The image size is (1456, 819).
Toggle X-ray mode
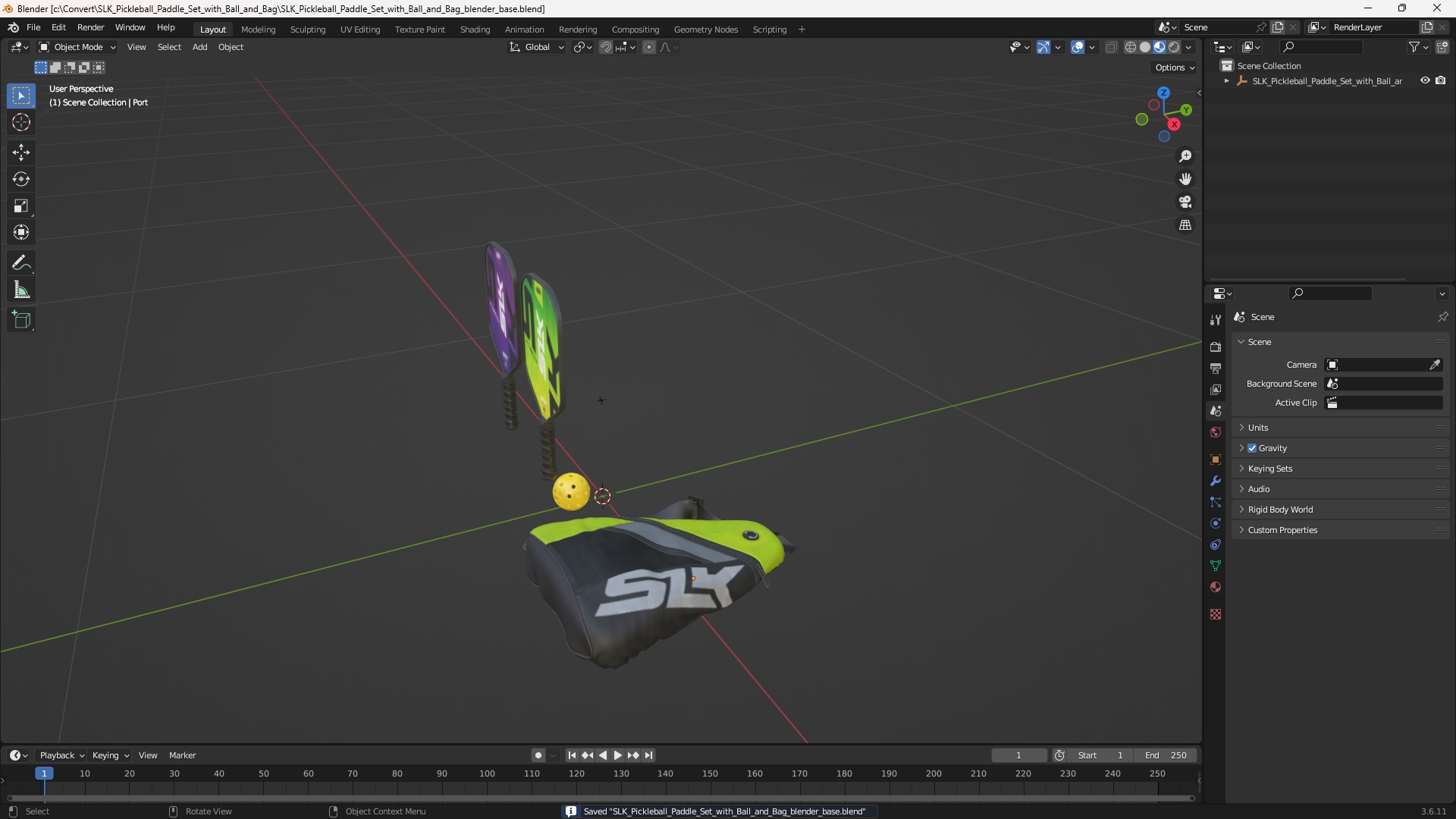coord(1112,47)
